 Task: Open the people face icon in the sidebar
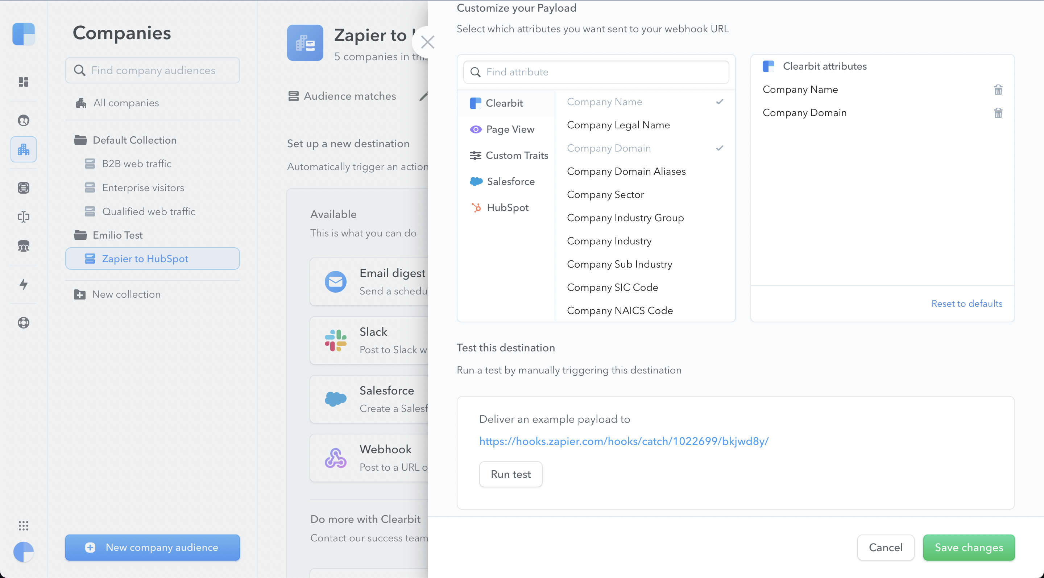24,120
